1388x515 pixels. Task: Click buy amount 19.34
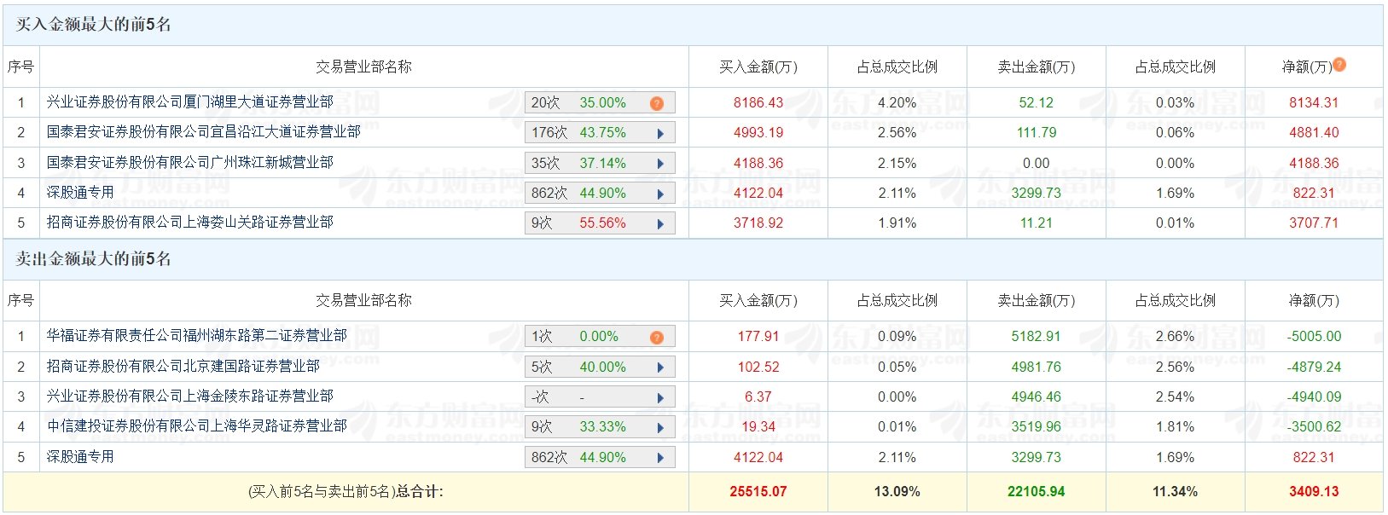[x=758, y=426]
